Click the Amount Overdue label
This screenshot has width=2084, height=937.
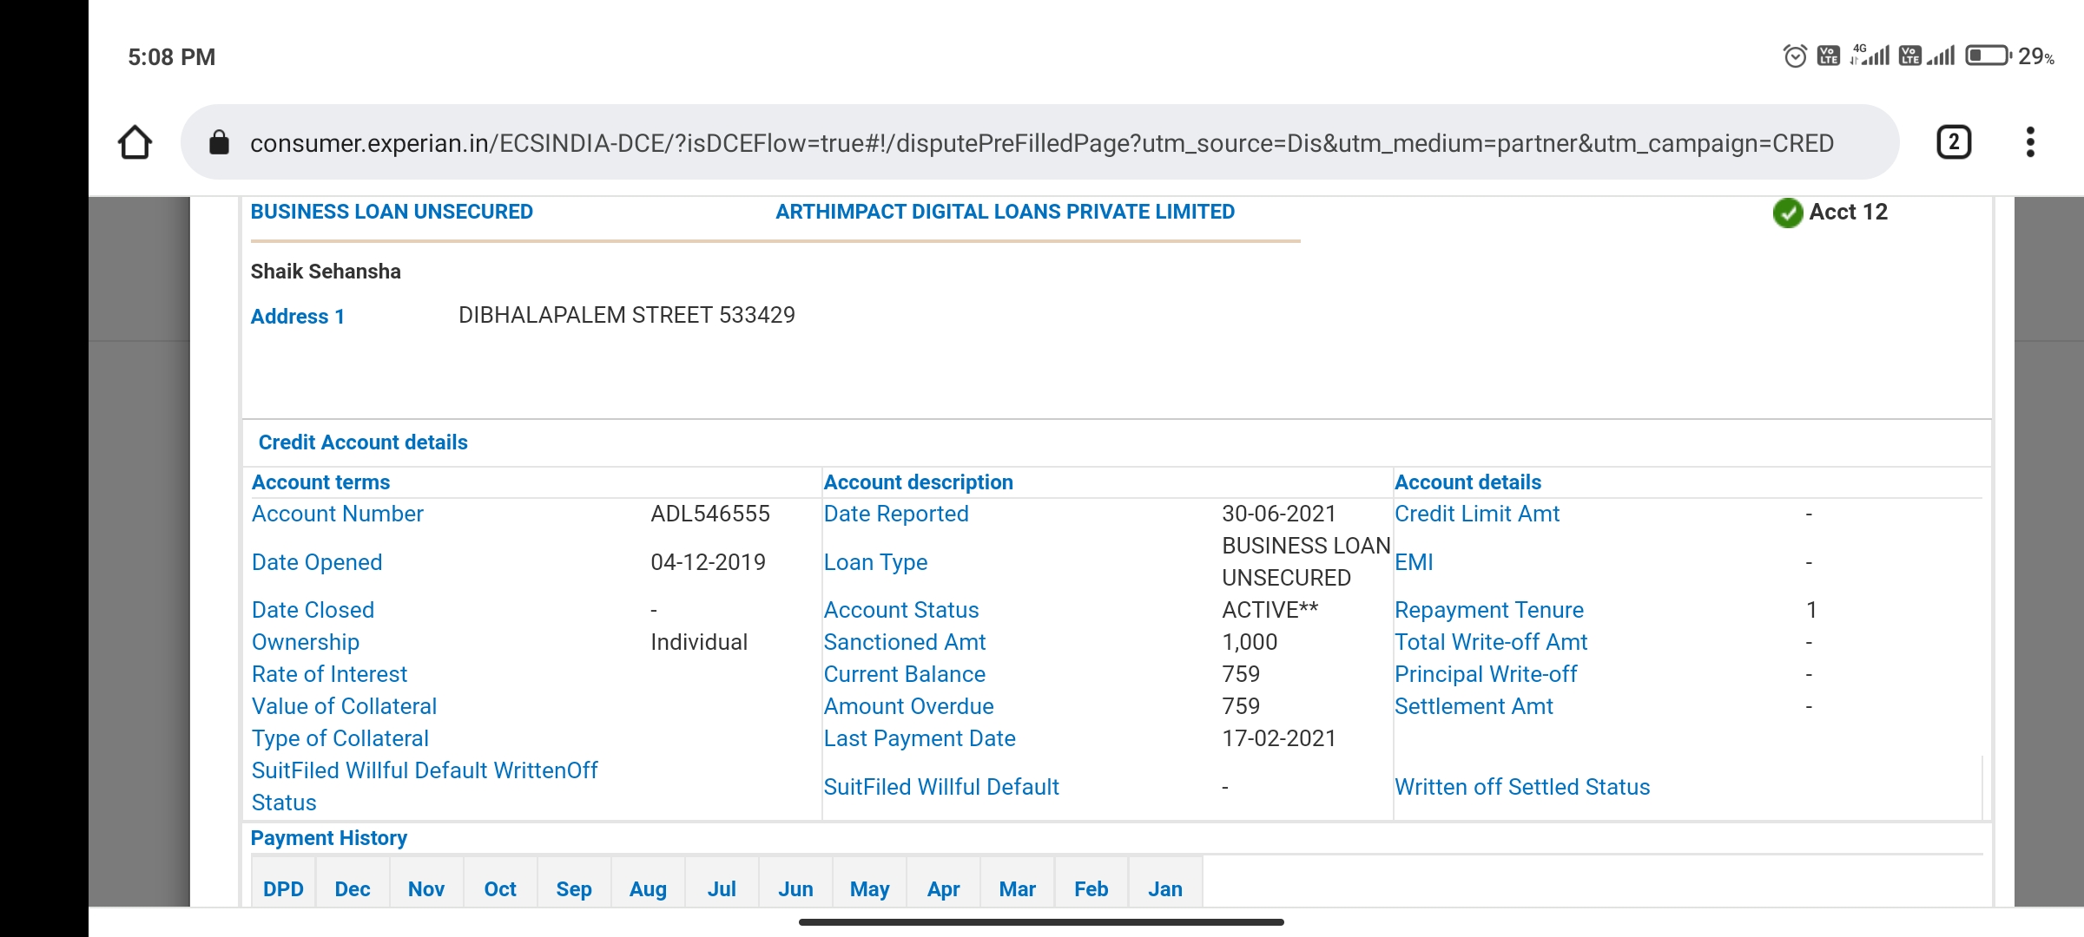click(x=908, y=707)
